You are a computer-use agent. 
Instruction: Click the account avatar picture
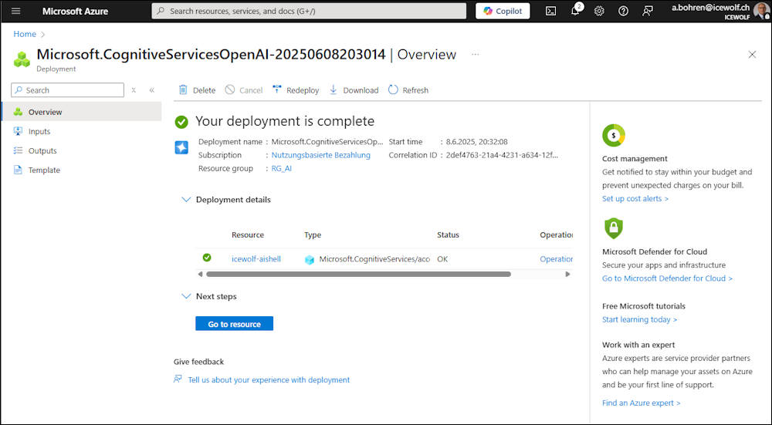click(760, 11)
